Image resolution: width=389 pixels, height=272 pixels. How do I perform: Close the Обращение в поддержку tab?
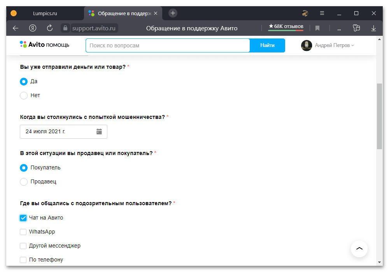[x=156, y=13]
